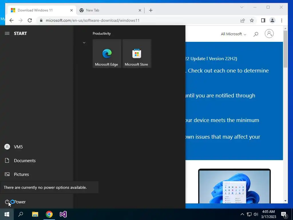Screen dimensions: 293x220
Task: Go forward in Chrome
Action: pyautogui.click(x=21, y=20)
